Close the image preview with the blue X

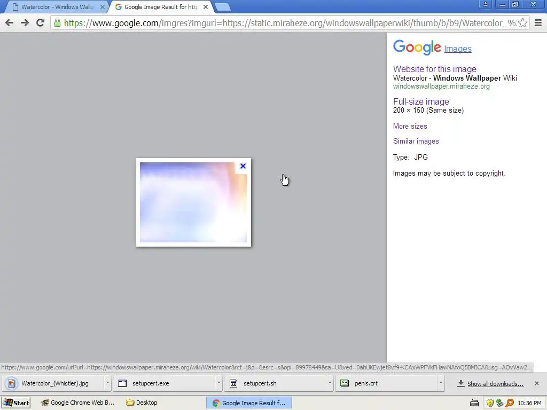click(243, 167)
